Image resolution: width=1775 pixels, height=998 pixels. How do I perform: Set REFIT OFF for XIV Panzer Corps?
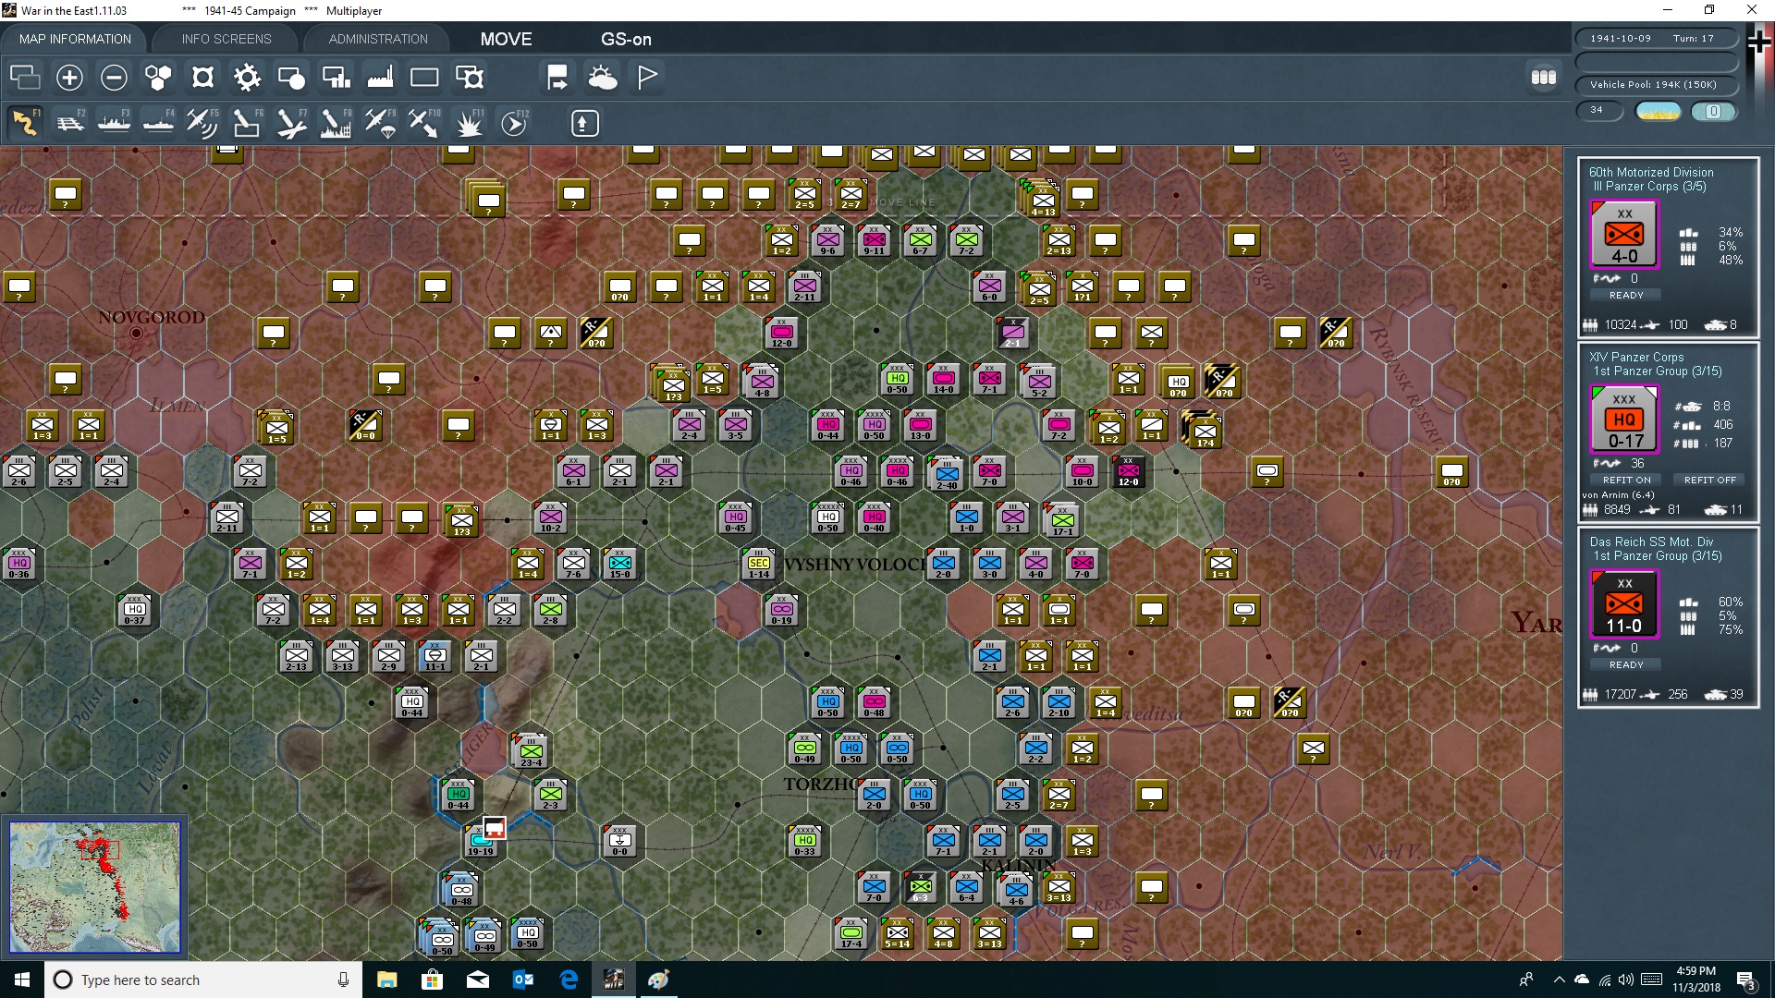[x=1709, y=480]
